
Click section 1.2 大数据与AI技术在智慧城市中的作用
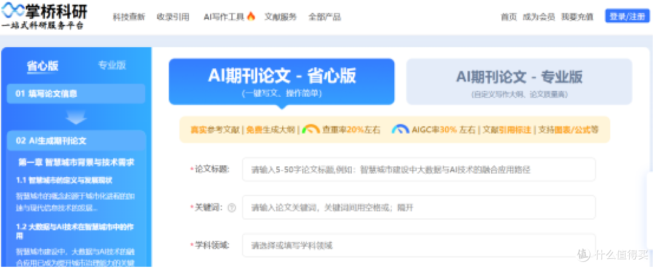click(x=75, y=231)
